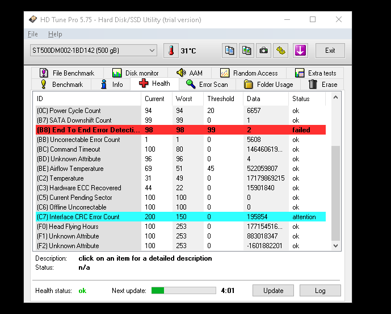Click the Worst column header
Screen dimensions: 391x314
[188, 99]
